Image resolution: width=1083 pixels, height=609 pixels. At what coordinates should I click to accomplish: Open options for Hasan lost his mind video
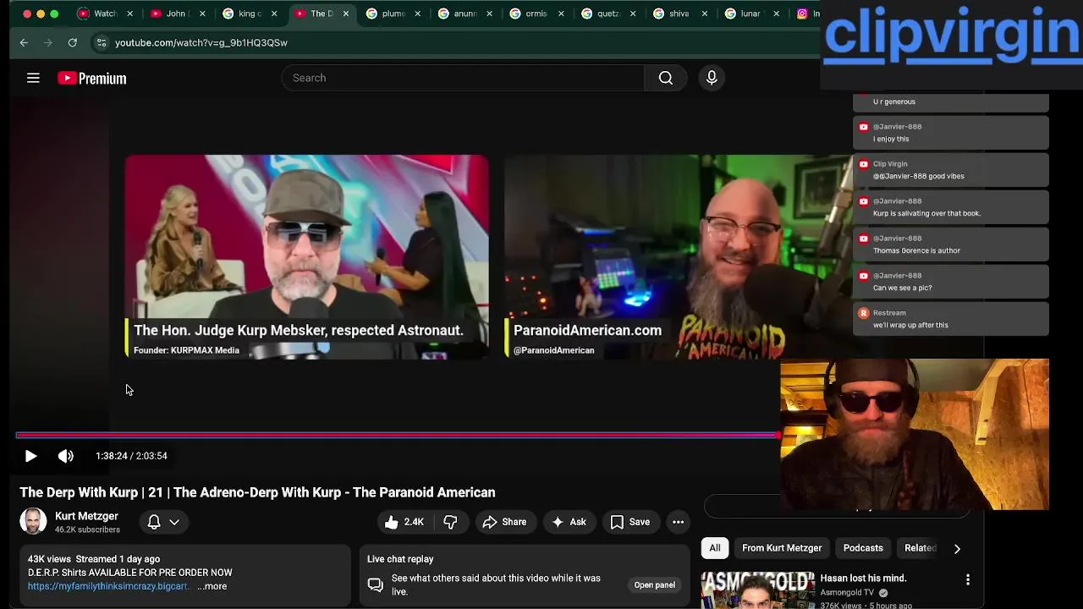[968, 579]
